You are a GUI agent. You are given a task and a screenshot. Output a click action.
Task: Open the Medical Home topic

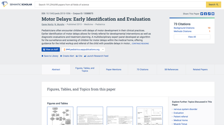181,120
